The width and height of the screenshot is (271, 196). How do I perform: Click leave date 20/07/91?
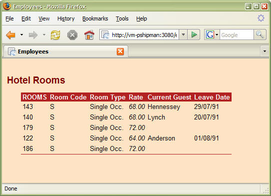(207, 117)
